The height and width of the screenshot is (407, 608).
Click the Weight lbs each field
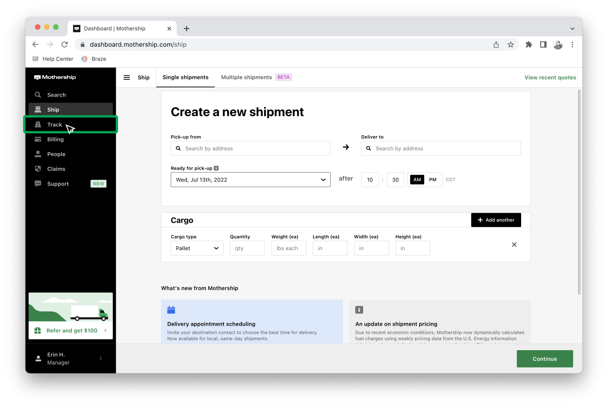289,248
